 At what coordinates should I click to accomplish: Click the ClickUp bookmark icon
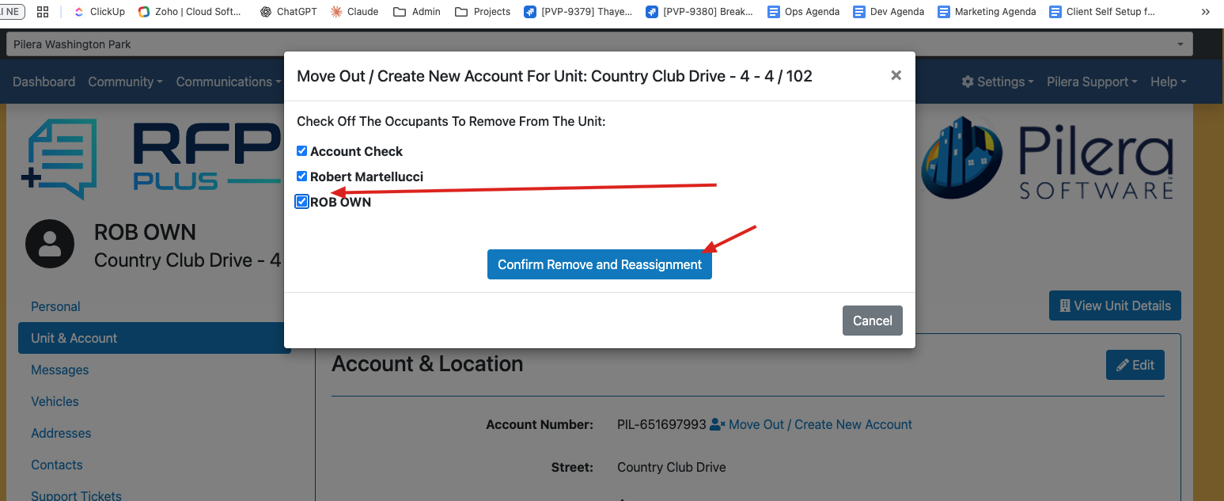[78, 12]
